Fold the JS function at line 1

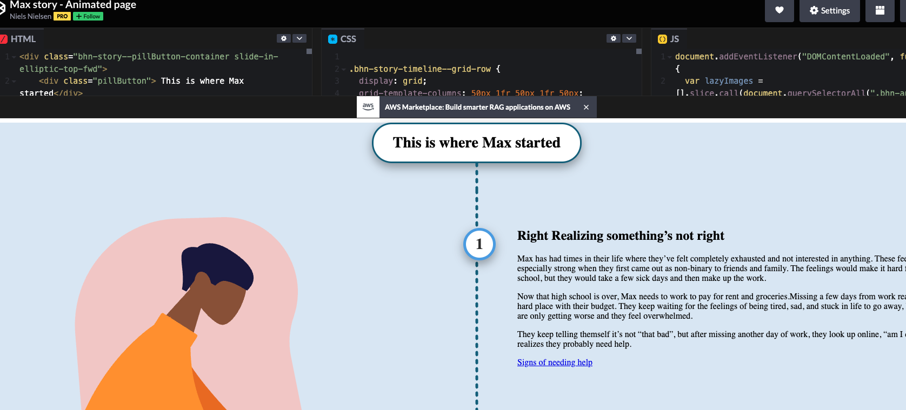tap(670, 57)
